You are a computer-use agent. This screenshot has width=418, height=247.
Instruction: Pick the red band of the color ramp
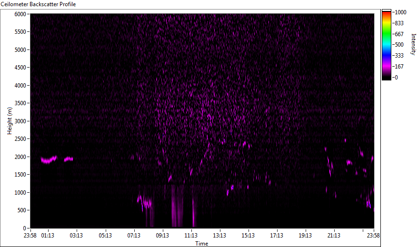click(386, 14)
